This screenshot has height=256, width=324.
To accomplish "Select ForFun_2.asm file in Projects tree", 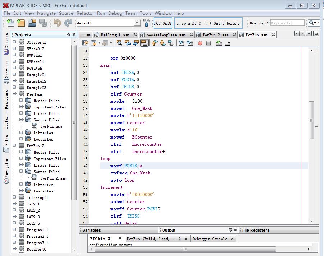I will coord(53,178).
